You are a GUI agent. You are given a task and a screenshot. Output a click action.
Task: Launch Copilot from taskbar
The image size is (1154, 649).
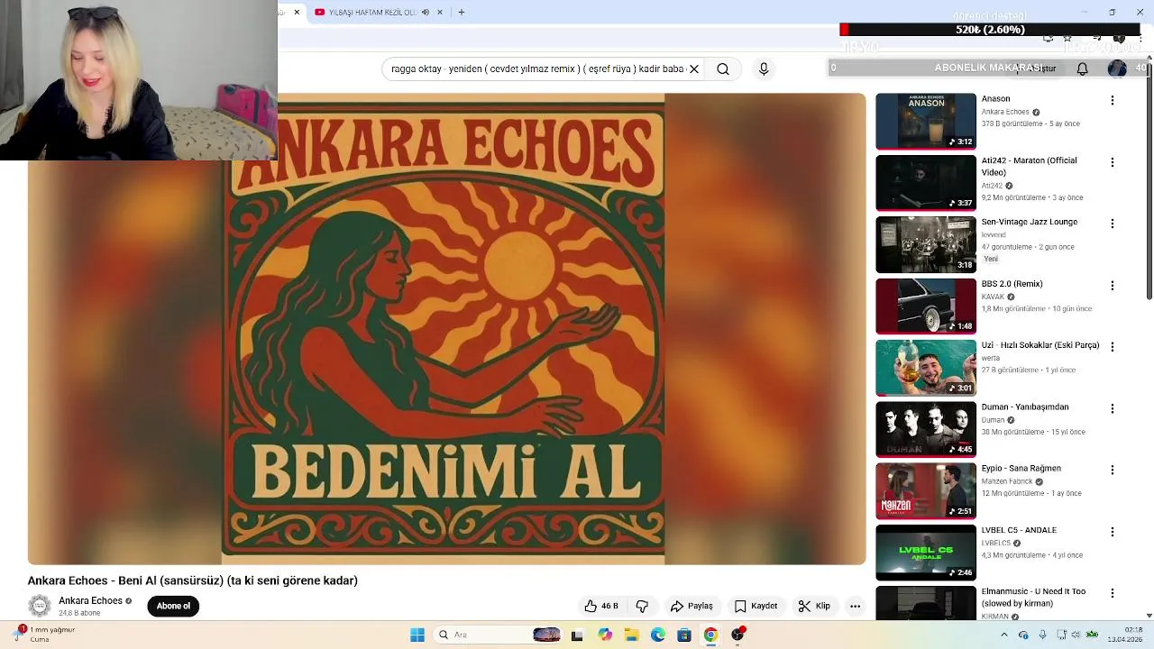pos(604,635)
